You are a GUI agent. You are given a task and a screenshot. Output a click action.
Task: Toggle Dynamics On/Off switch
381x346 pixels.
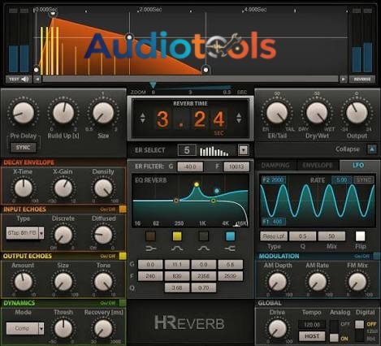(123, 303)
